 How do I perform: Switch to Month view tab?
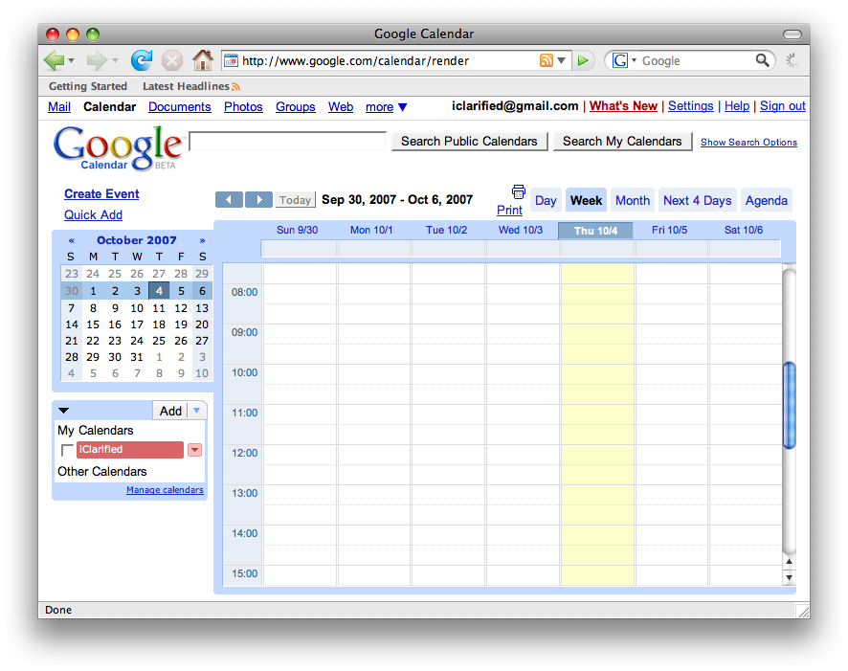pyautogui.click(x=632, y=200)
